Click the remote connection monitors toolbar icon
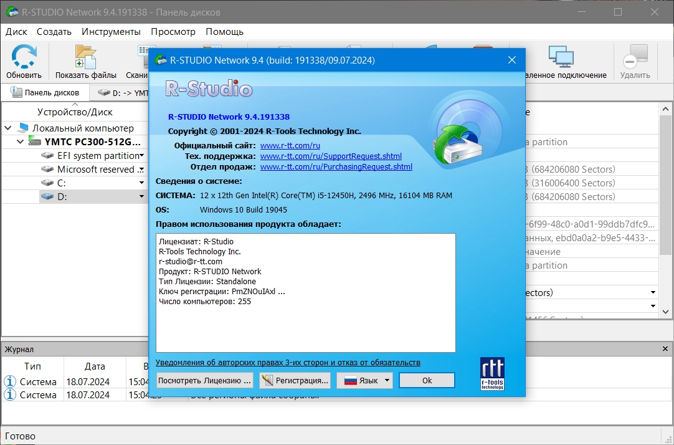The height and width of the screenshot is (445, 674). 561,57
